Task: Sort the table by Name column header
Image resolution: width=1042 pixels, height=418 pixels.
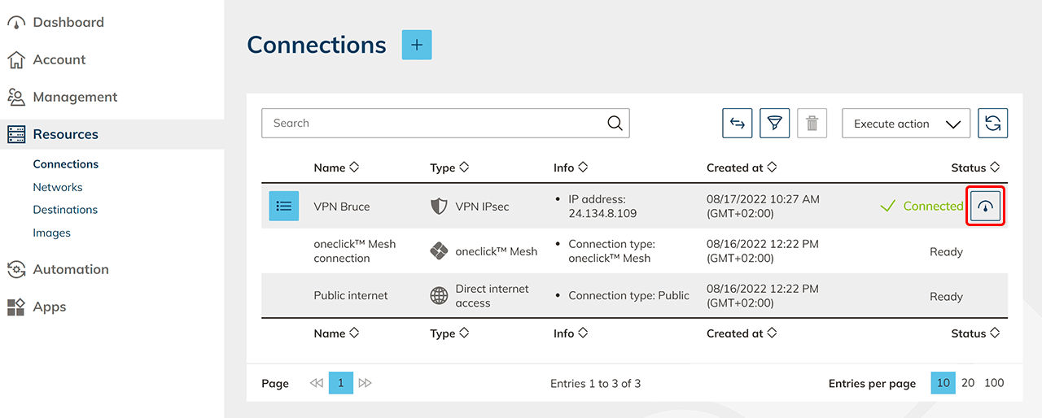Action: click(335, 168)
